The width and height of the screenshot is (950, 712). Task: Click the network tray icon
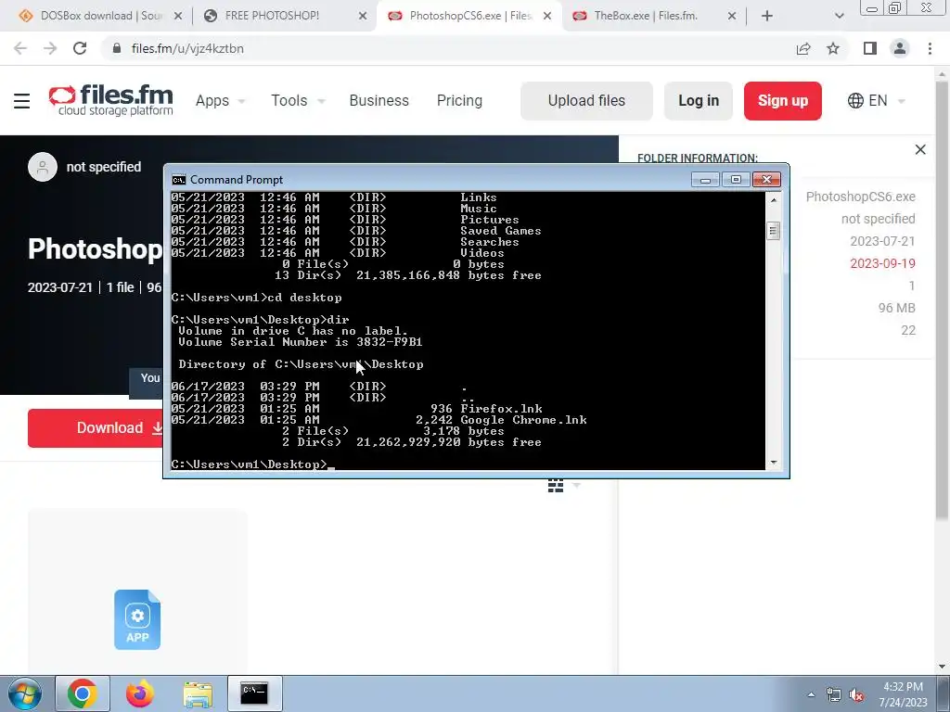(834, 695)
